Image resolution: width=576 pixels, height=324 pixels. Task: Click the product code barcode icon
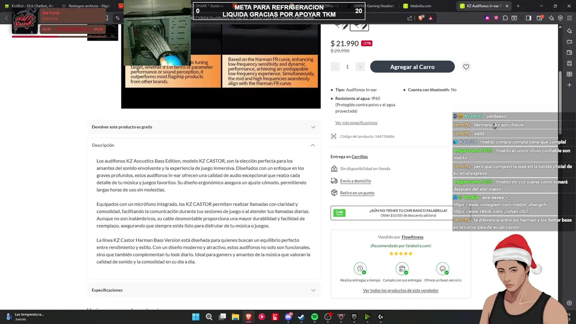333,136
